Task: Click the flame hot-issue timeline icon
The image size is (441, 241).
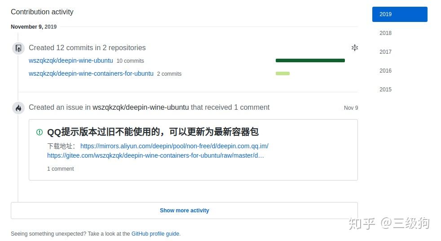Action: (x=18, y=108)
